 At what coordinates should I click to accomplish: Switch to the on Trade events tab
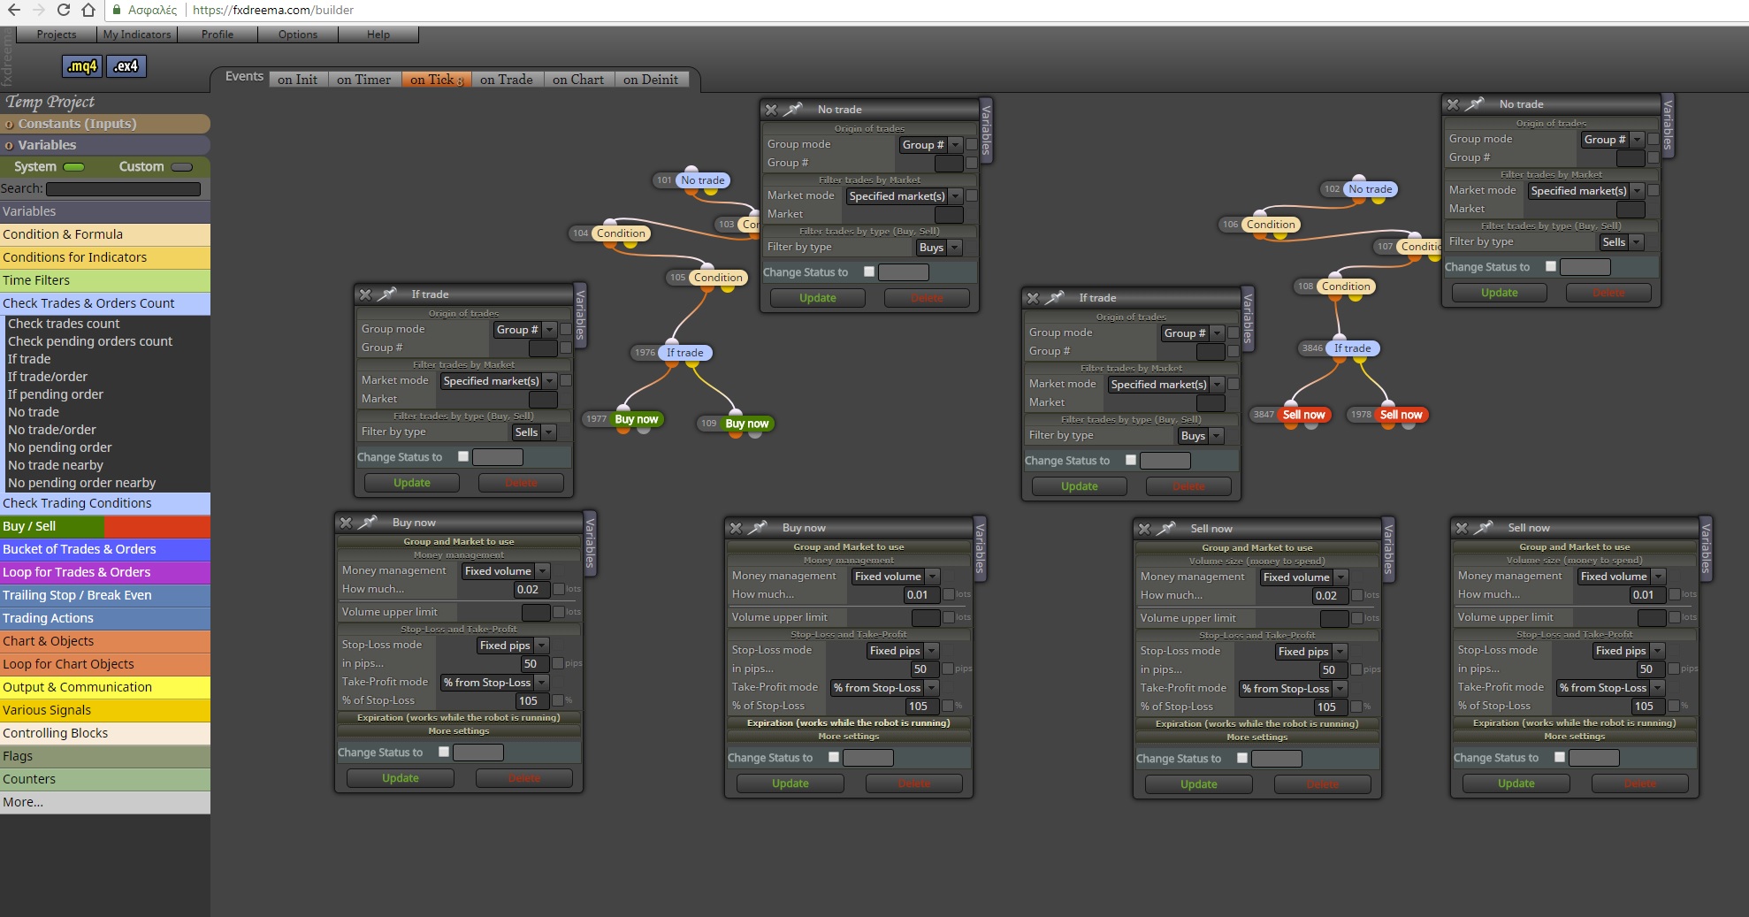click(x=507, y=80)
